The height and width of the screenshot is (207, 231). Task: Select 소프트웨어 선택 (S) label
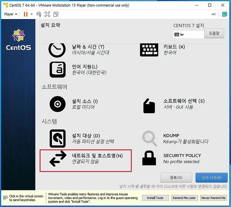coord(184,101)
